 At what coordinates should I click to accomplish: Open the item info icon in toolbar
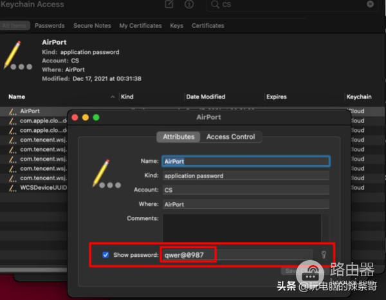click(x=188, y=5)
